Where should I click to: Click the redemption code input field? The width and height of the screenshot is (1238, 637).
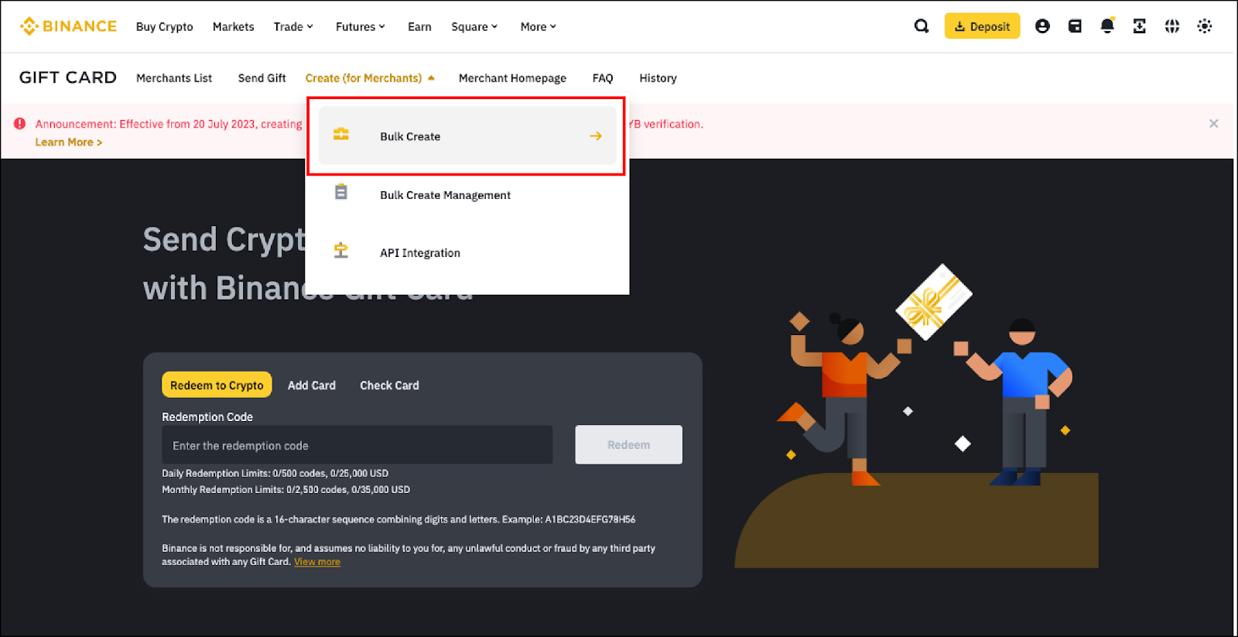pos(357,446)
